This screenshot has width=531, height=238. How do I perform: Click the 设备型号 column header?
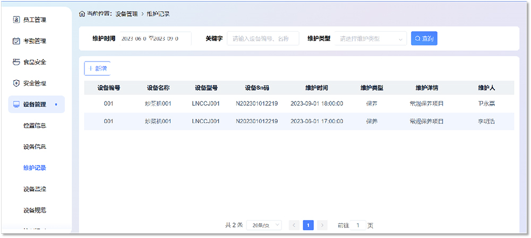pos(206,88)
